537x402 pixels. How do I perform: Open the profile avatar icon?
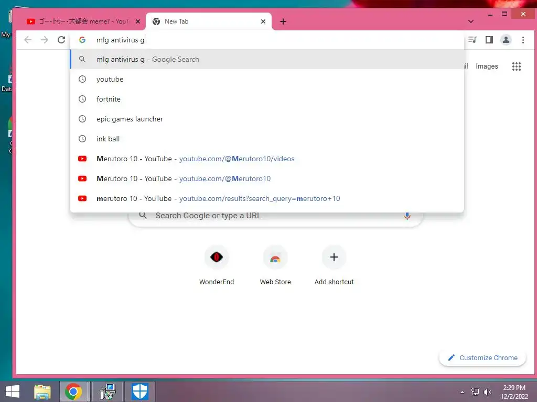(x=506, y=40)
